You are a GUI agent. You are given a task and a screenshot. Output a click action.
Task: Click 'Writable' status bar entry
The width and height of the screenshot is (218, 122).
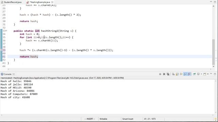pos(103,119)
